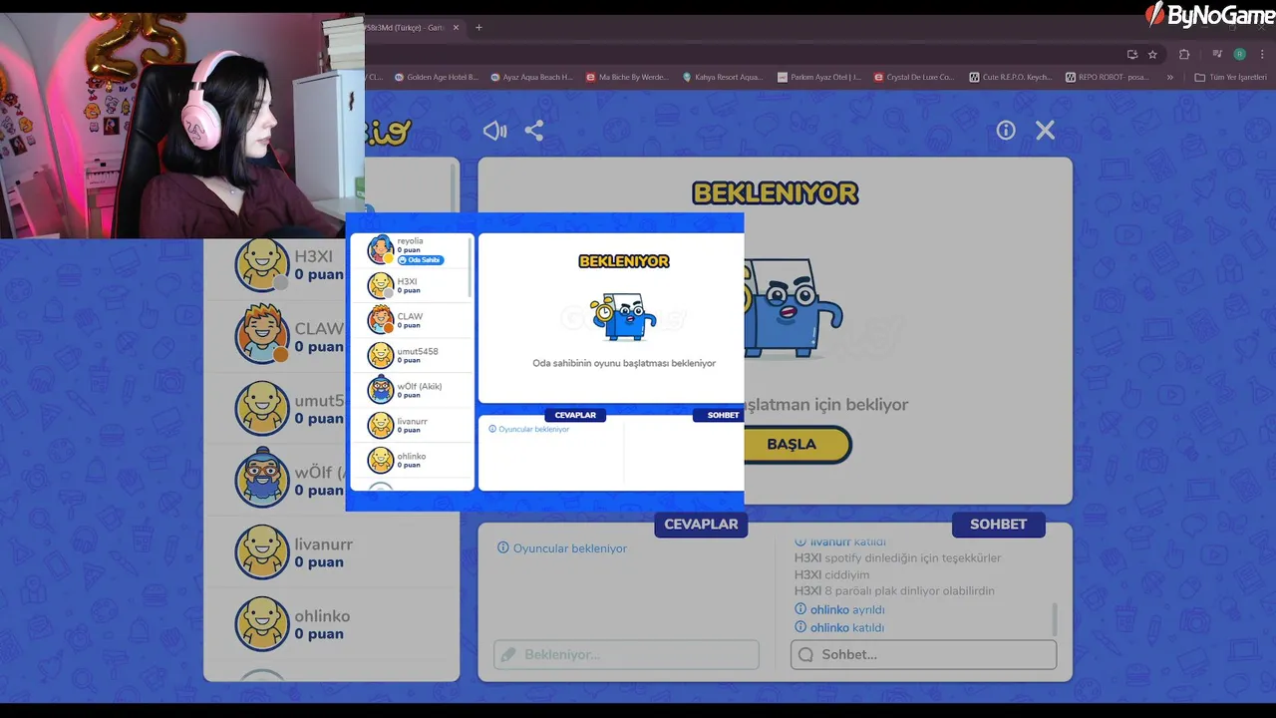1276x718 pixels.
Task: Open the share room icon
Action: coord(534,131)
